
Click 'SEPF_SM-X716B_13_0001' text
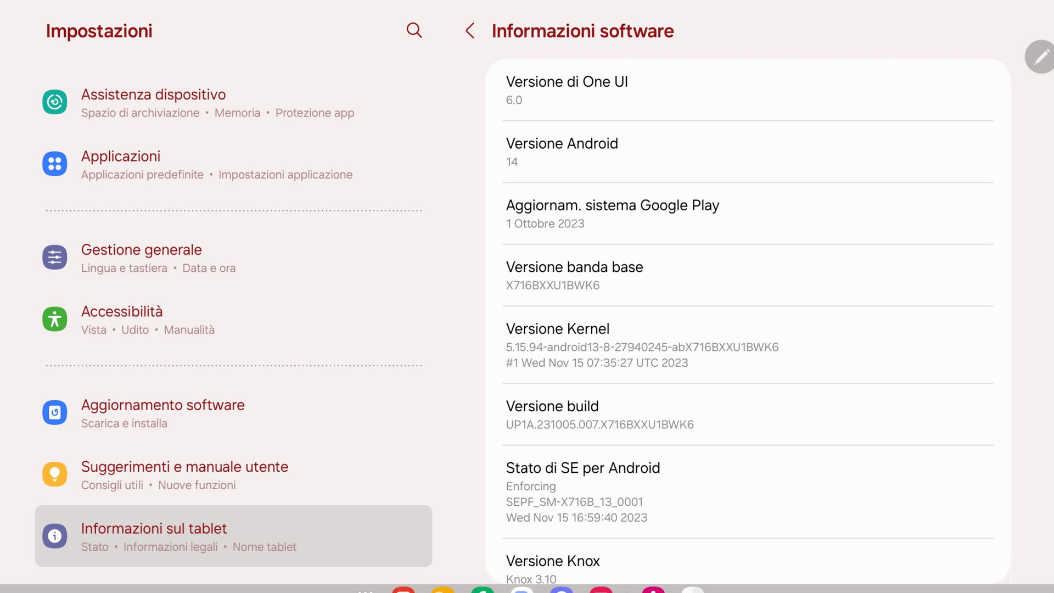(x=574, y=502)
